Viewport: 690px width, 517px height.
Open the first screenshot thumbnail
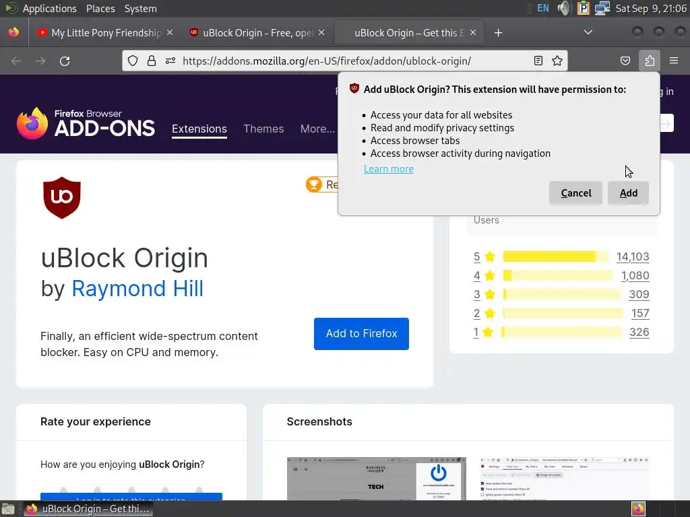point(376,479)
